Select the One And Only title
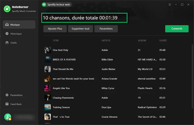 coord(60,50)
